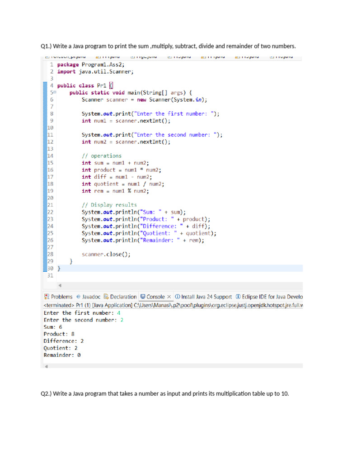This screenshot has height=463, width=347.
Task: Click the console's horizontal scroll left arrow
Action: click(45, 365)
